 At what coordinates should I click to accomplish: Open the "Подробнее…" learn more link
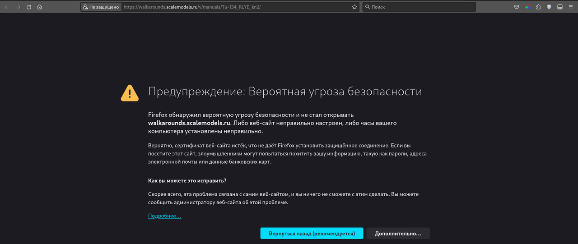click(x=165, y=216)
